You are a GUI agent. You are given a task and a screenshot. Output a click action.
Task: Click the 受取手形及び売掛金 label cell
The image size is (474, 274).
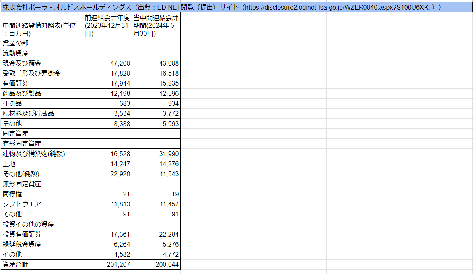tap(42, 73)
